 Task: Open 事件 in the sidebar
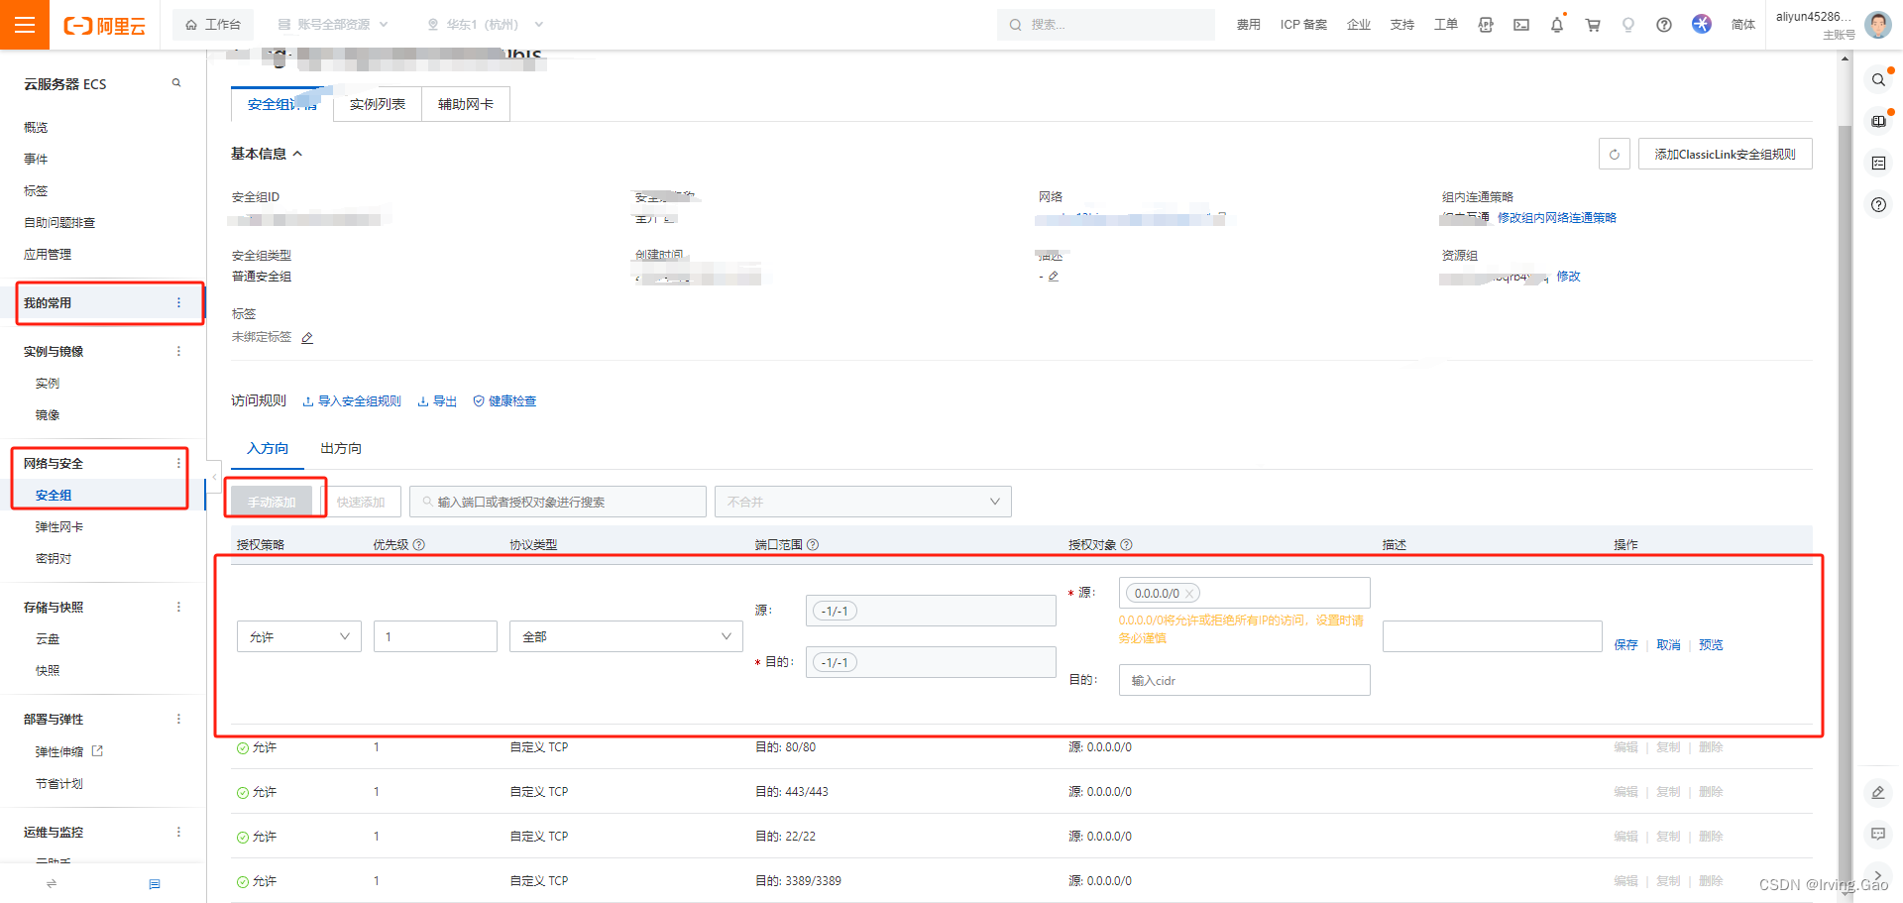coord(36,159)
